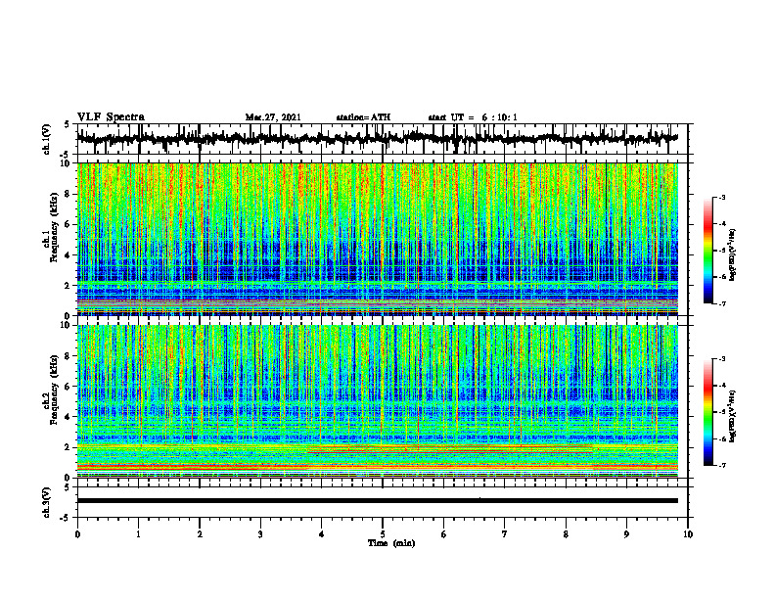Click the "-3" label on ch.2 color bar
The width and height of the screenshot is (775, 599).
pyautogui.click(x=721, y=359)
